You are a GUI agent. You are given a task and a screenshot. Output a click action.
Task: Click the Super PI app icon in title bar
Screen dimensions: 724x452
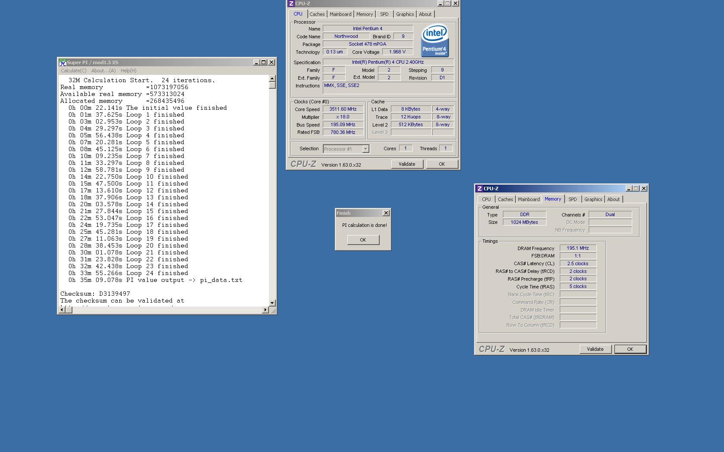pos(62,62)
